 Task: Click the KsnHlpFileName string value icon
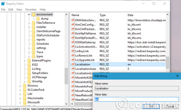tap(73, 33)
